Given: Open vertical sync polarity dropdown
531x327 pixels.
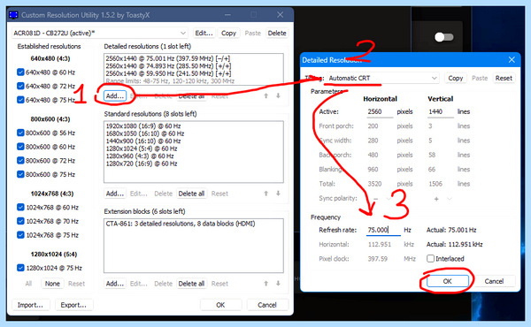Looking at the screenshot, I should coord(449,199).
